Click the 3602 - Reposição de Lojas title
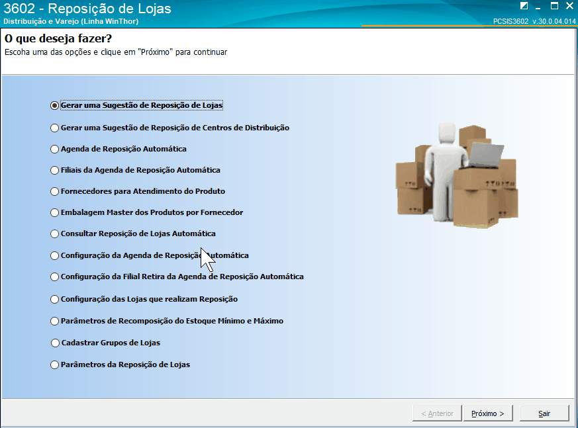This screenshot has width=578, height=428. point(87,8)
